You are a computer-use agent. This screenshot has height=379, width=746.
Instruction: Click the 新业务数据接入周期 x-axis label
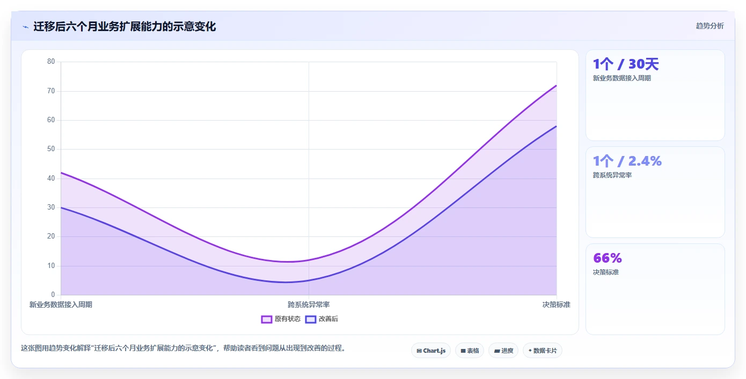pos(61,304)
